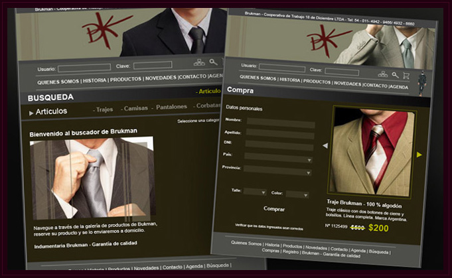Open the Provincia dropdown
Viewport: 452px width, 278px height.
click(x=277, y=171)
